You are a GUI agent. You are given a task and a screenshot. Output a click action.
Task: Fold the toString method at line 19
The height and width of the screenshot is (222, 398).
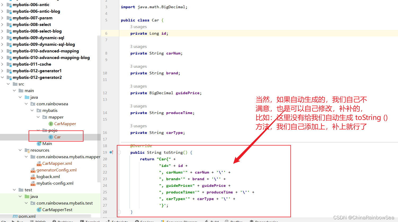click(119, 152)
